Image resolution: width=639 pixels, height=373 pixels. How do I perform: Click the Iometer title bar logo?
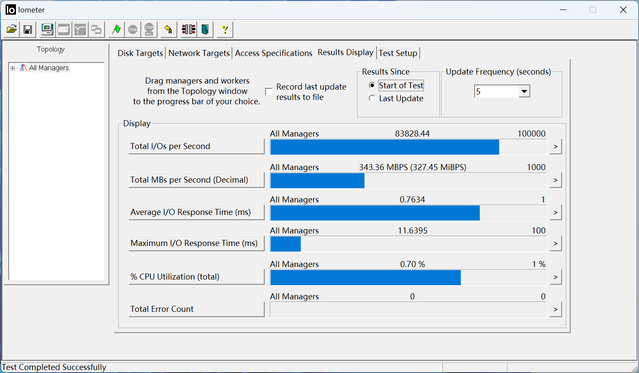tap(10, 10)
